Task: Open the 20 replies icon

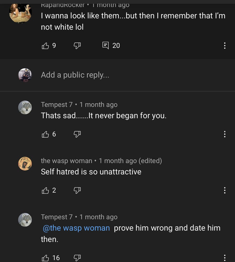Action: [106, 46]
